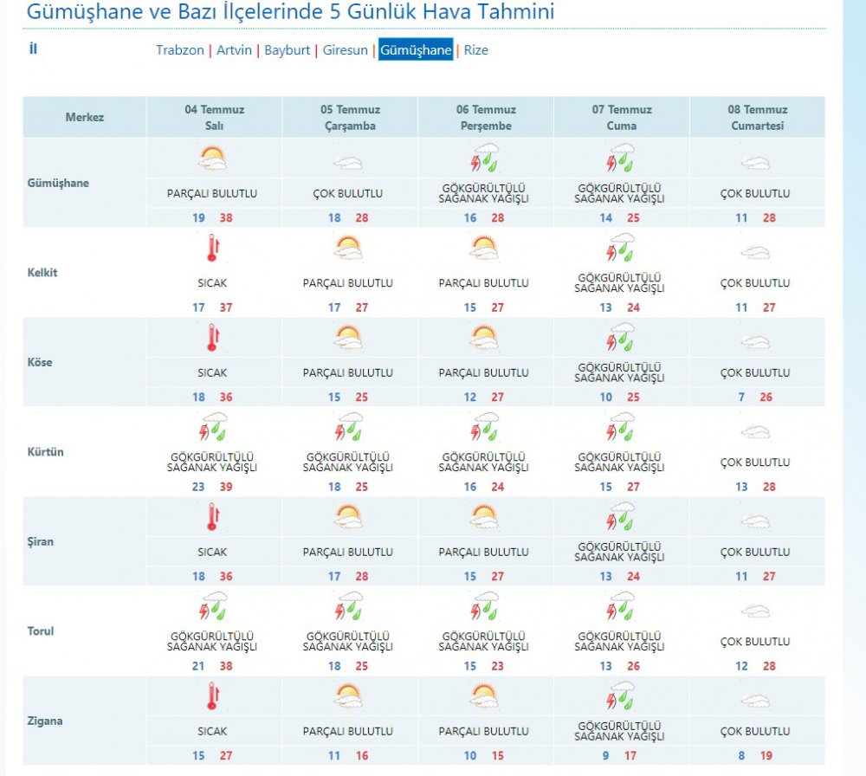866x776 pixels.
Task: Click the 04 Temmuz Salı column header
Action: (x=215, y=118)
